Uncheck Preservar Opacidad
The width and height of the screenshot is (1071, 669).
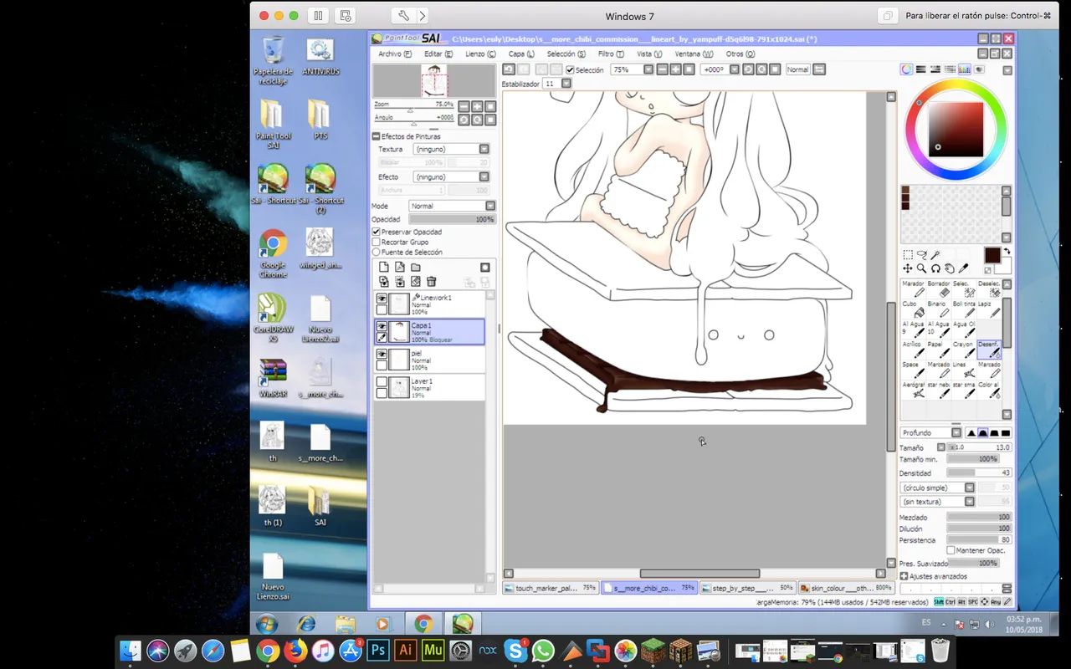click(377, 232)
